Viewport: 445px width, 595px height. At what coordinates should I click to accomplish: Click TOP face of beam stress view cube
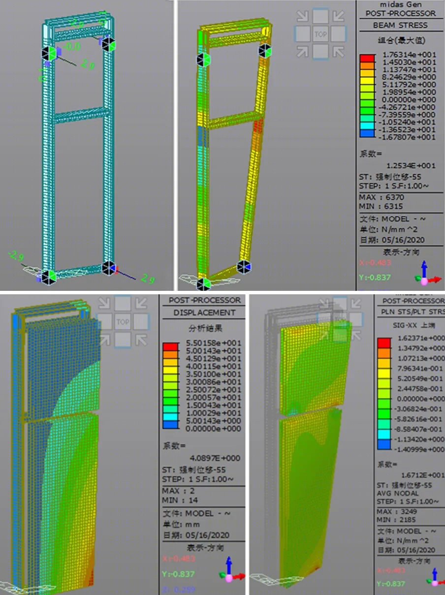[x=320, y=34]
